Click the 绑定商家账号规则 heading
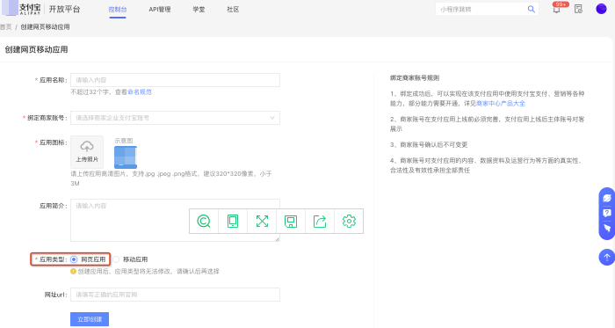 (415, 77)
